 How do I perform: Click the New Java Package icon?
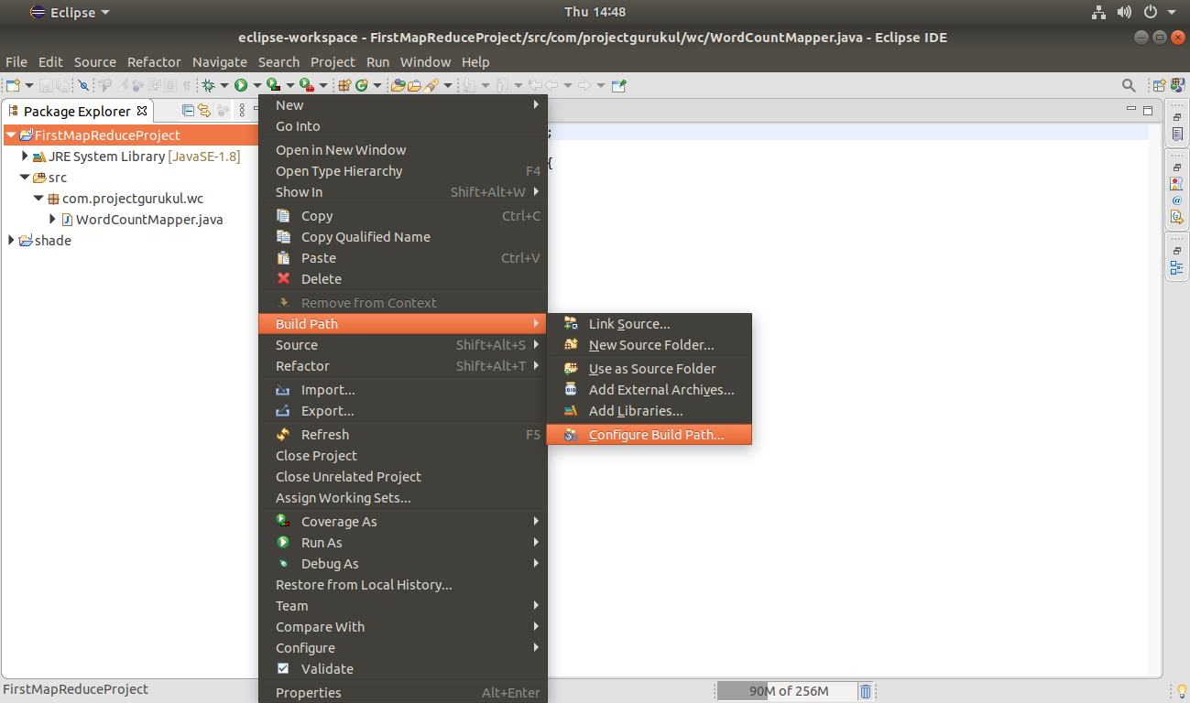coord(344,85)
